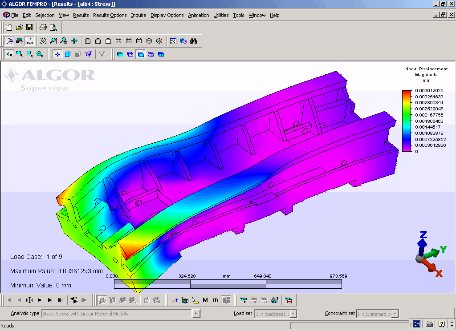Switch to mesh wireframe block display
The height and width of the screenshot is (331, 456).
pyautogui.click(x=151, y=54)
